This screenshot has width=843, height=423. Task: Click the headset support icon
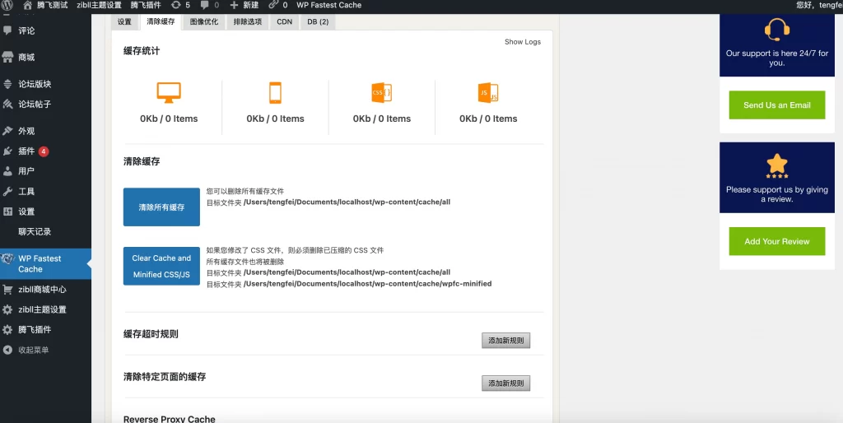(777, 30)
